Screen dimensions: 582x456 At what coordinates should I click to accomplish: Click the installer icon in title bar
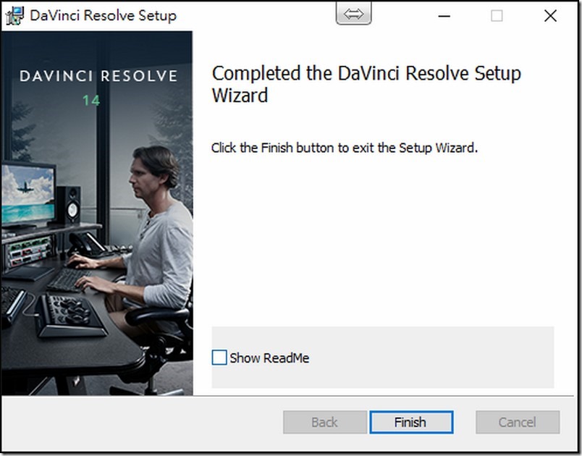coord(14,15)
